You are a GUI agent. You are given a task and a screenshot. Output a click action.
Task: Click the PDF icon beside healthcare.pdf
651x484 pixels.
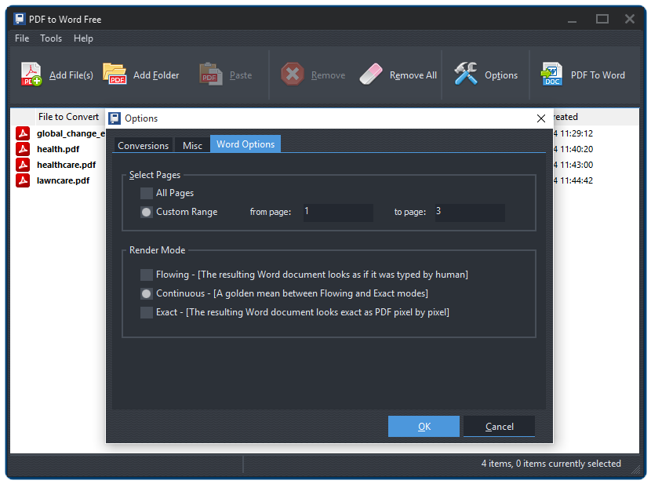(23, 165)
